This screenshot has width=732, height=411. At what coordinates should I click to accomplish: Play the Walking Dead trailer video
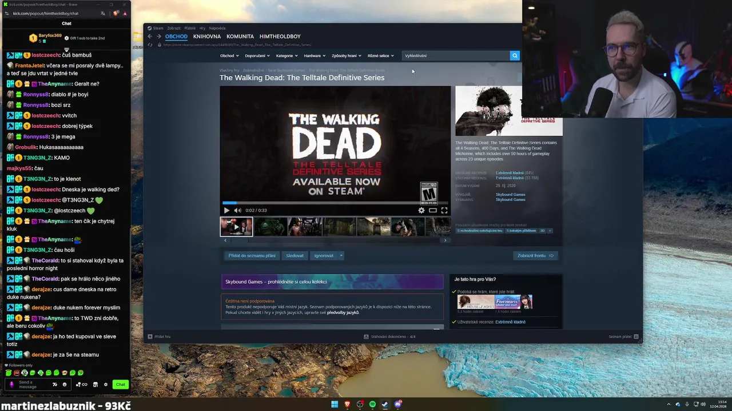(226, 210)
